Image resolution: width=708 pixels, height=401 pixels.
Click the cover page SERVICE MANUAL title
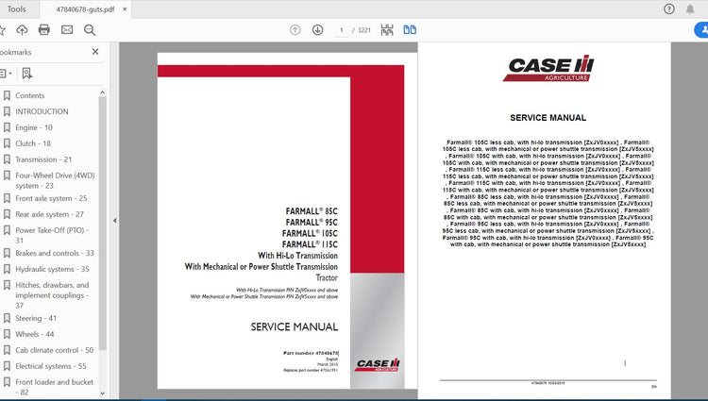coord(295,327)
